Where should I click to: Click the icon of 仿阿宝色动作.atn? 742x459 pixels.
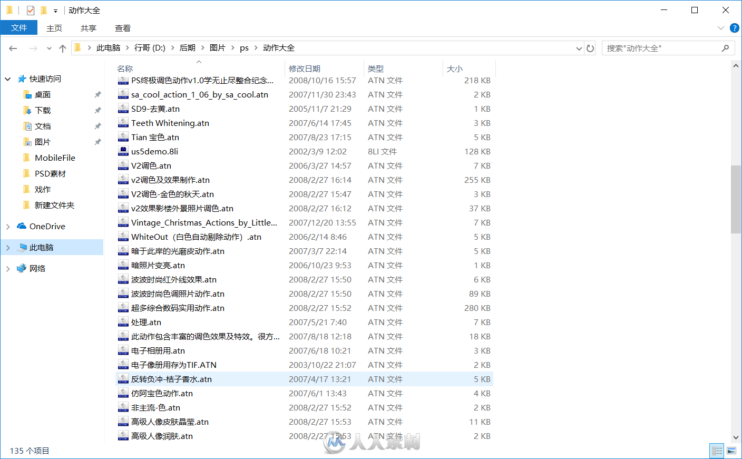pos(123,394)
